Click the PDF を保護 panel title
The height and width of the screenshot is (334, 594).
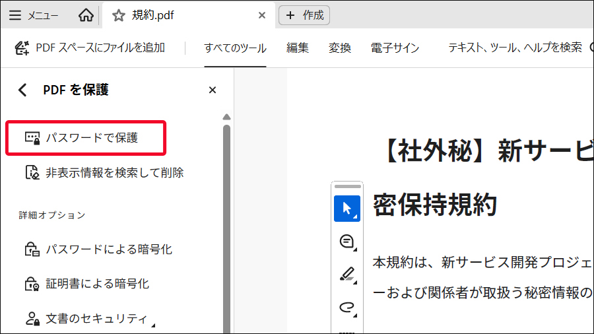[76, 90]
